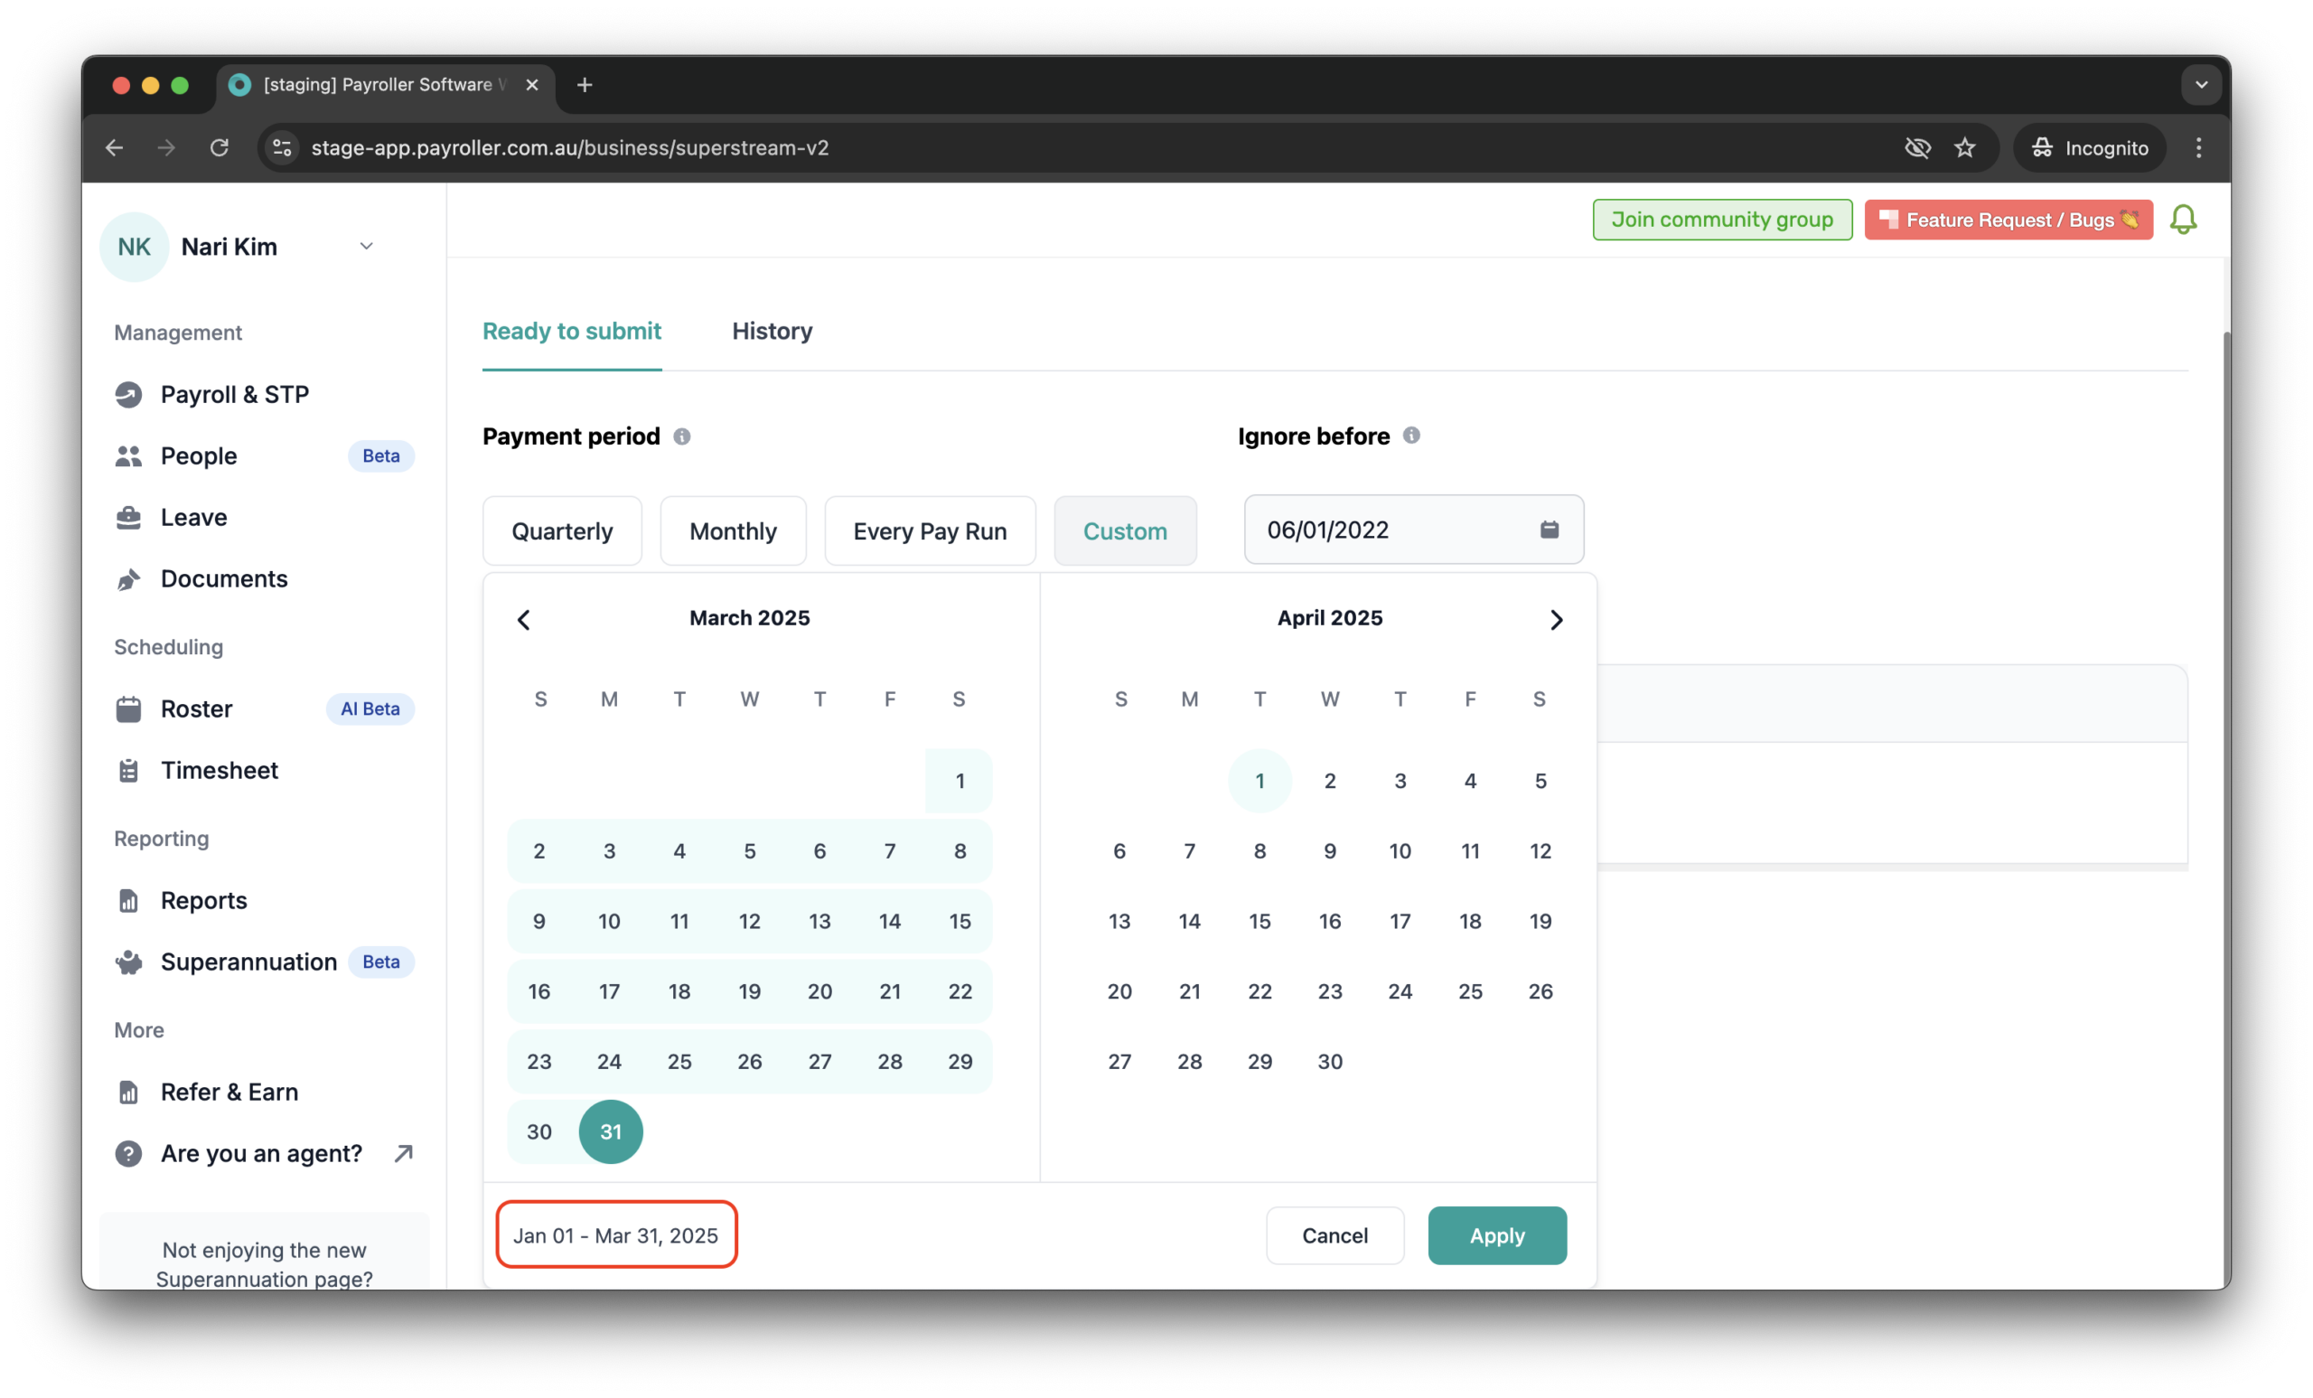Click the Ignore before date field
2313x1398 pixels.
click(x=1390, y=530)
